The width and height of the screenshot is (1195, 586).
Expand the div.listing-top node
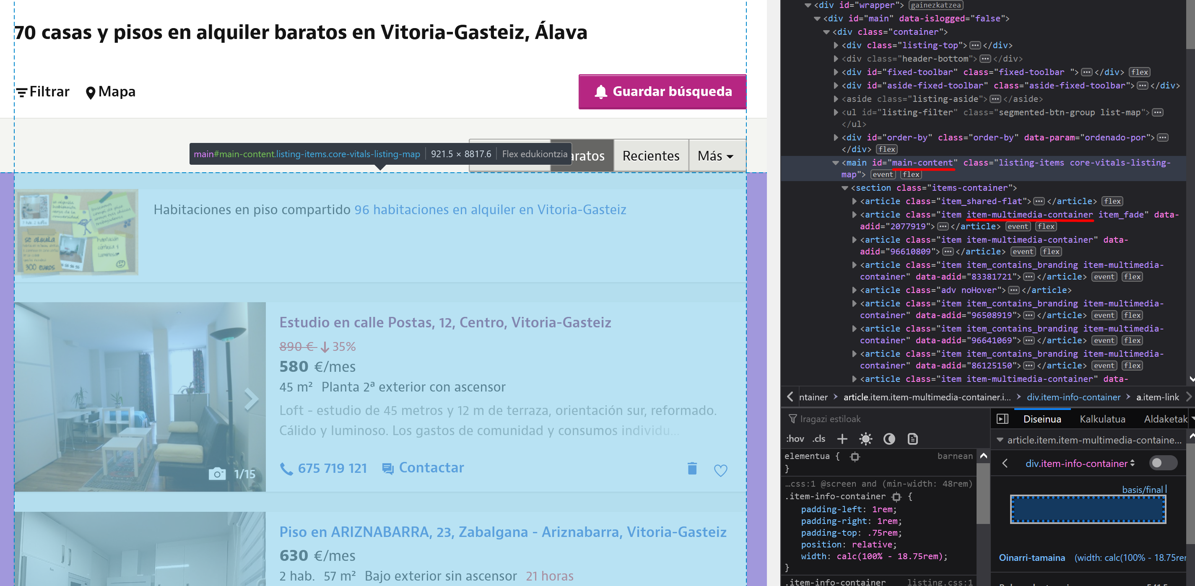click(836, 45)
